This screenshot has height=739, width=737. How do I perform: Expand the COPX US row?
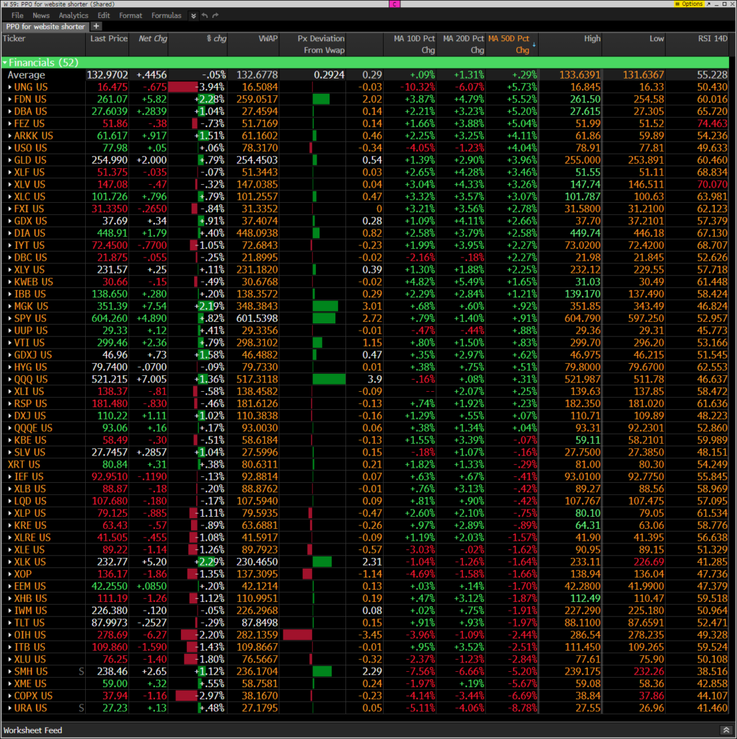click(x=9, y=696)
